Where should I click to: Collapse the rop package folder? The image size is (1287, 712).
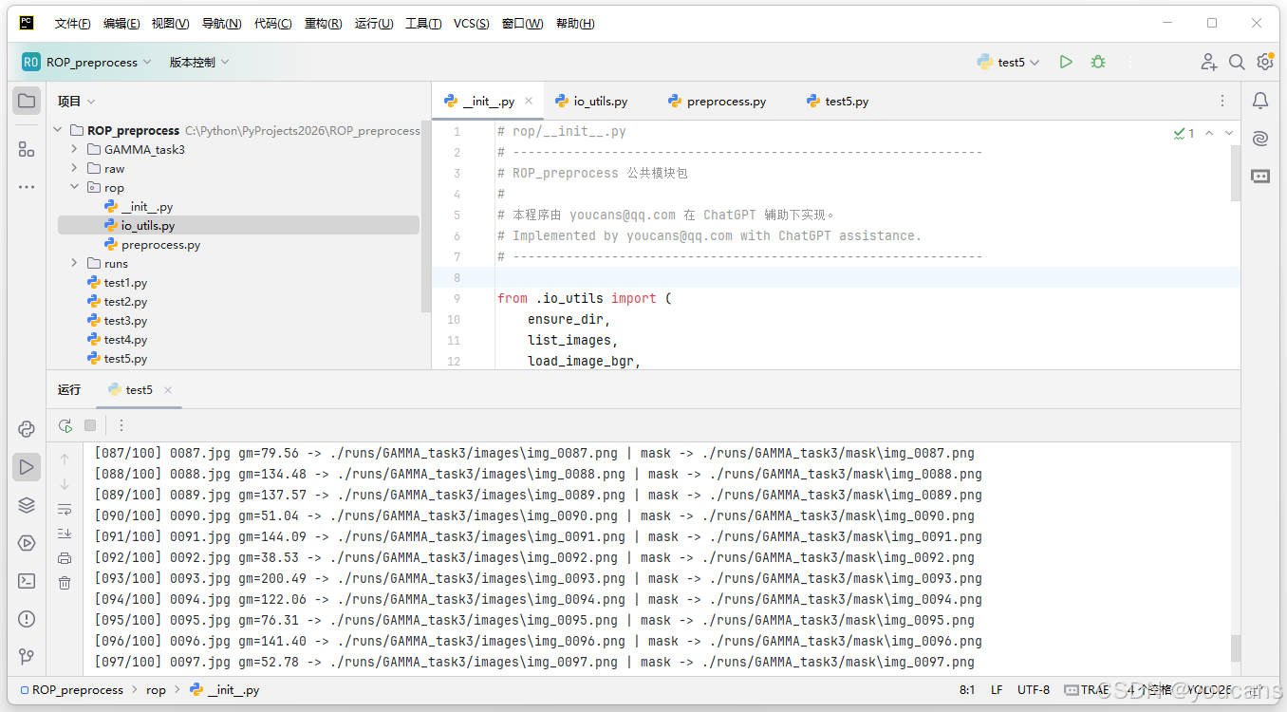(x=74, y=187)
